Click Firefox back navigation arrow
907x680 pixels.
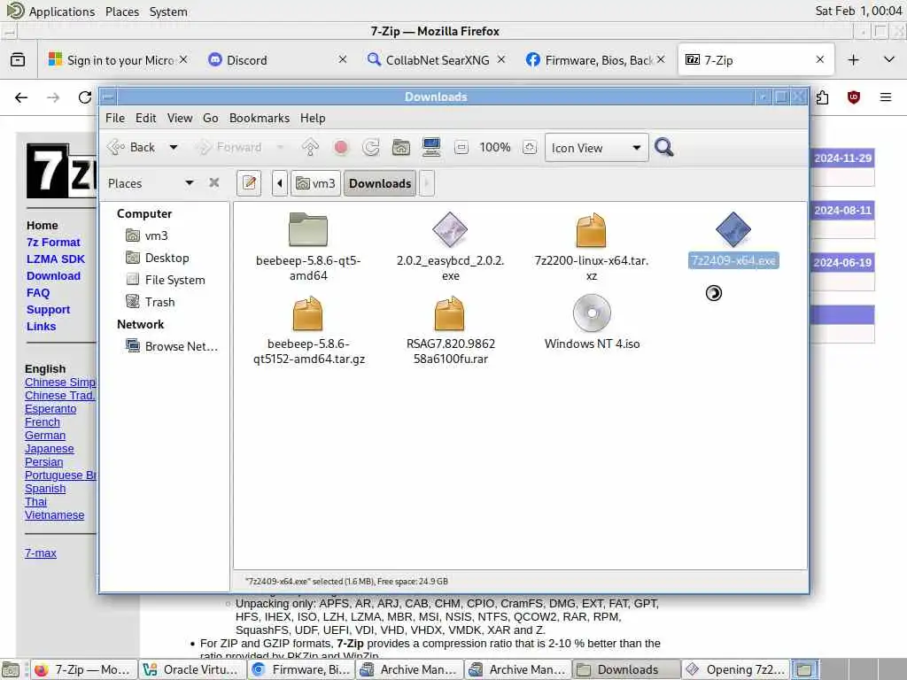click(21, 97)
